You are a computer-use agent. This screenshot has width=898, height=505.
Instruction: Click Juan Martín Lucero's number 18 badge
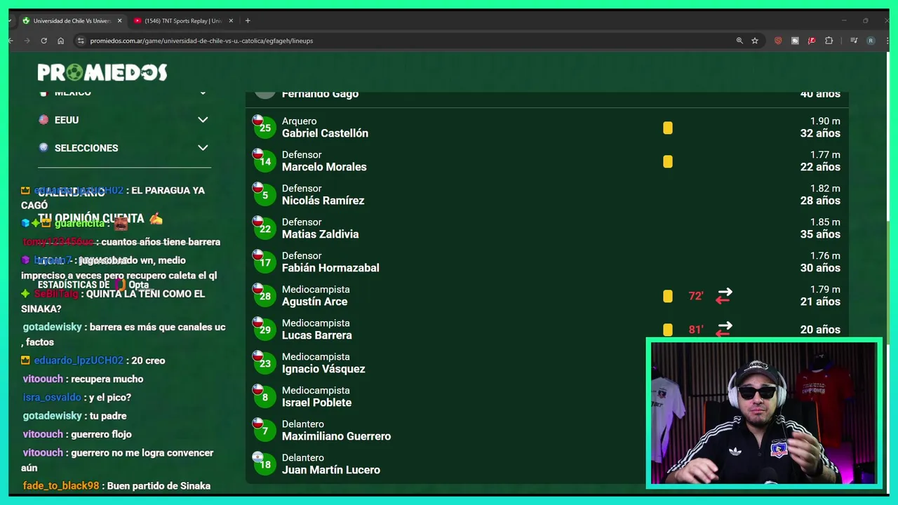coord(264,464)
